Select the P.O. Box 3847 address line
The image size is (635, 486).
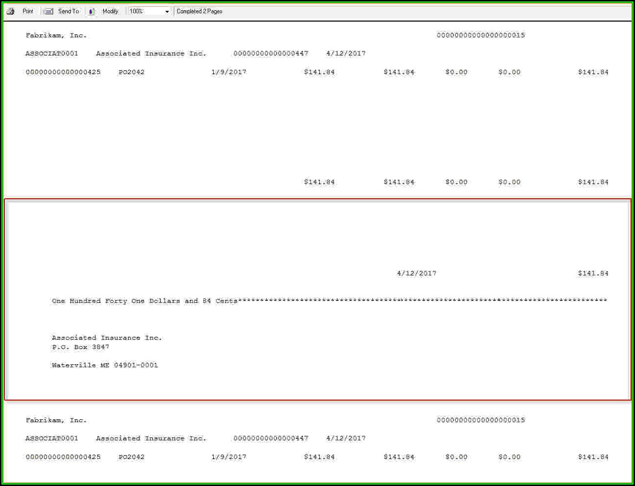pos(81,347)
